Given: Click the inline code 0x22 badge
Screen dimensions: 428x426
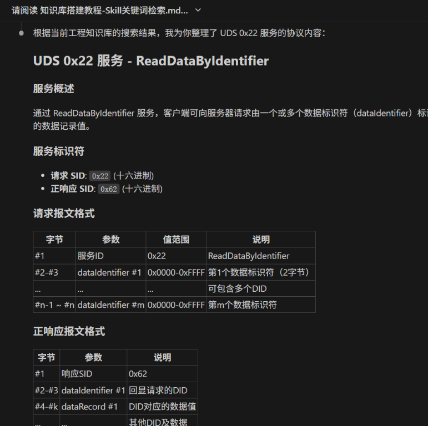Looking at the screenshot, I should 100,176.
